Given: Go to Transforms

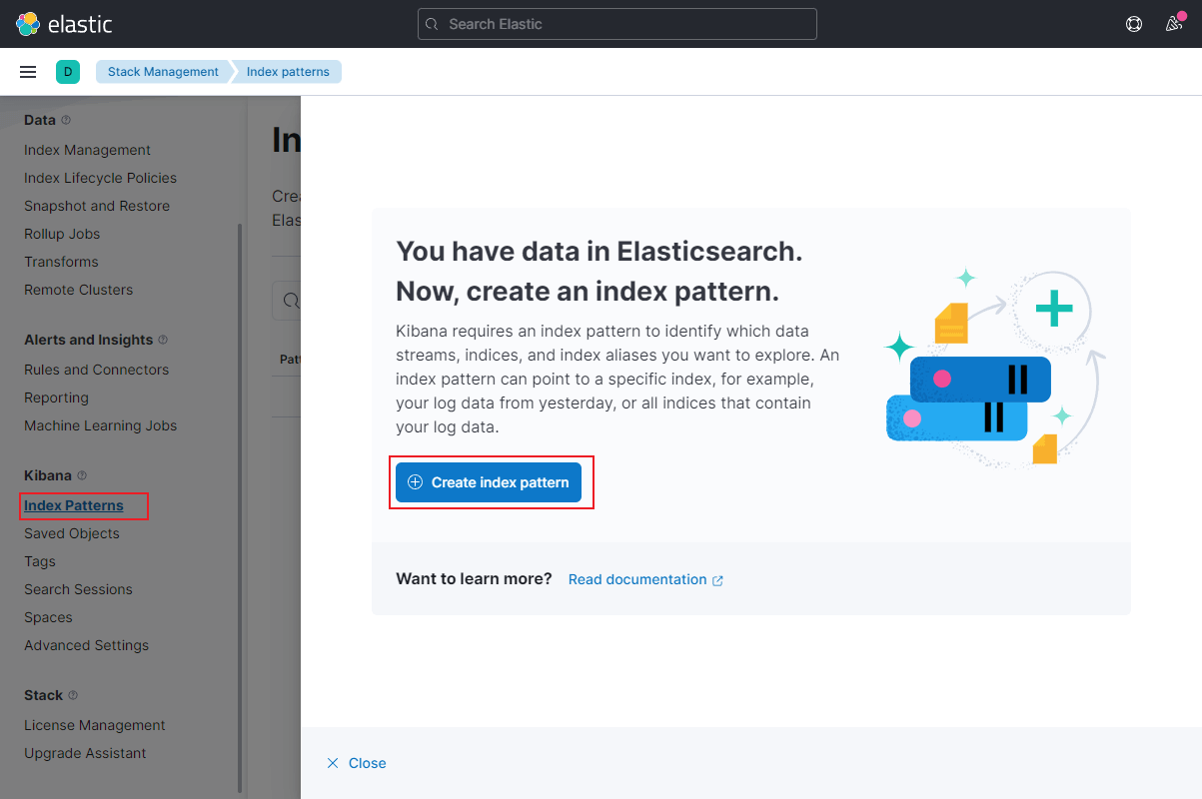Looking at the screenshot, I should click(x=61, y=262).
